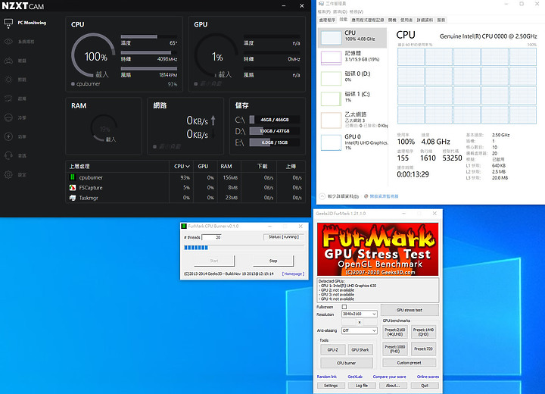This screenshot has width=545, height=394.
Task: Click the Taskmgr process icon
Action: click(x=73, y=198)
